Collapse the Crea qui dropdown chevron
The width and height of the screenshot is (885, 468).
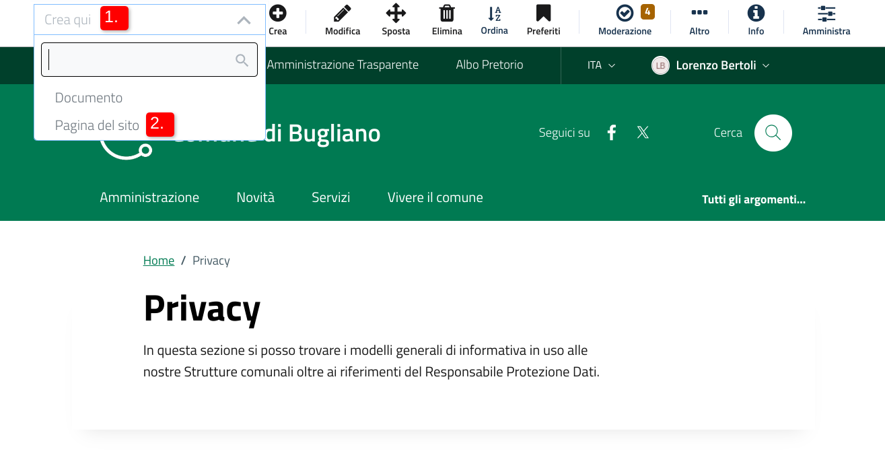(244, 20)
